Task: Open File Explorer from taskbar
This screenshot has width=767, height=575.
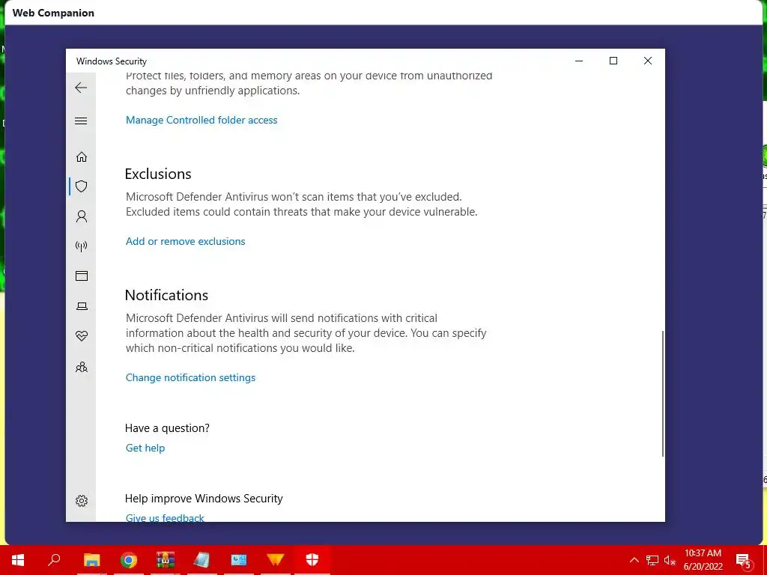Action: (x=91, y=560)
